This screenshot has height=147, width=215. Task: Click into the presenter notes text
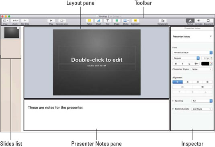[55, 108]
